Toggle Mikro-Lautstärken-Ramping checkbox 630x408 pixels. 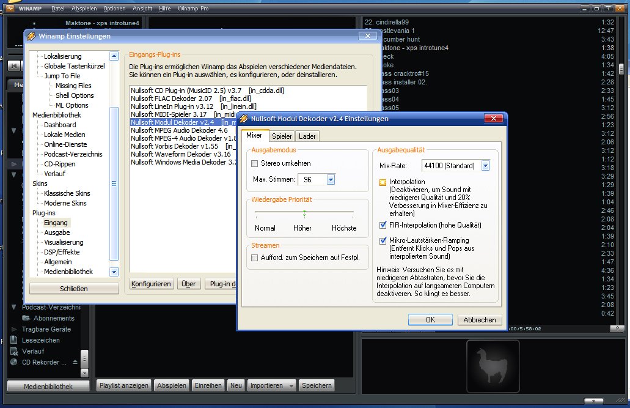(x=383, y=241)
